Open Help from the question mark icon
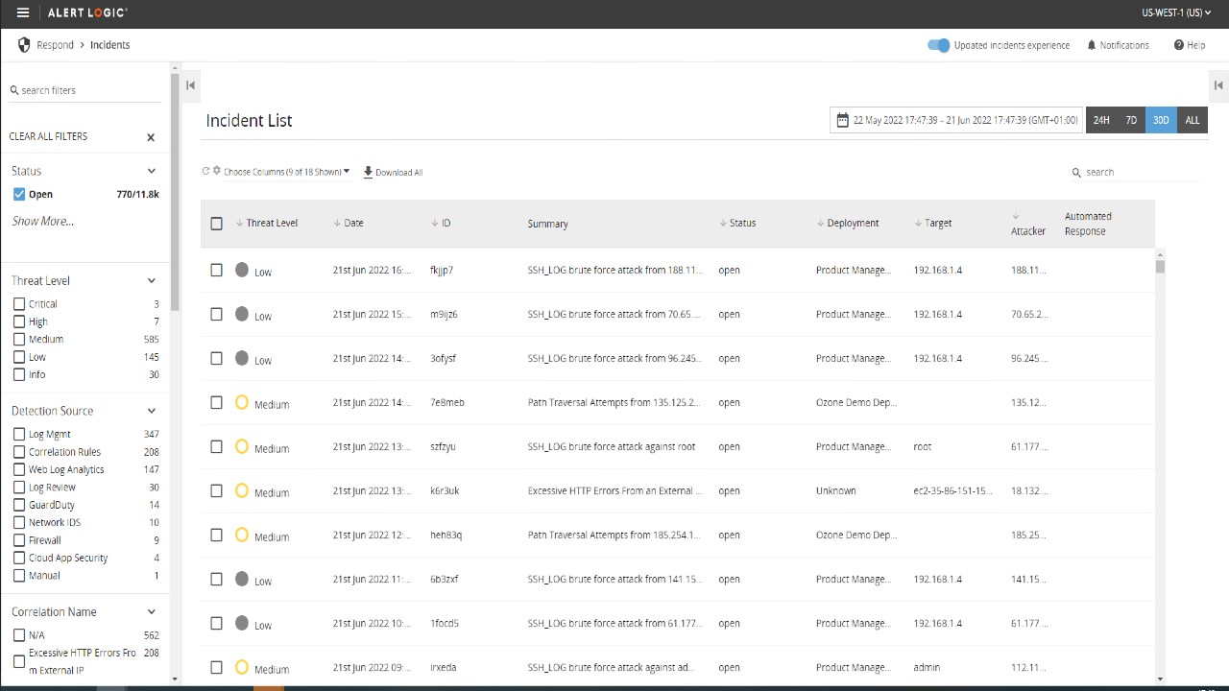The width and height of the screenshot is (1229, 691). 1178,45
